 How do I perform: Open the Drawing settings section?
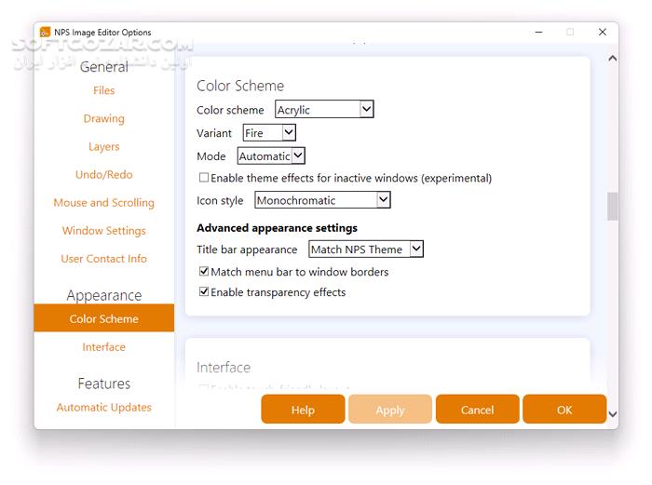click(104, 118)
